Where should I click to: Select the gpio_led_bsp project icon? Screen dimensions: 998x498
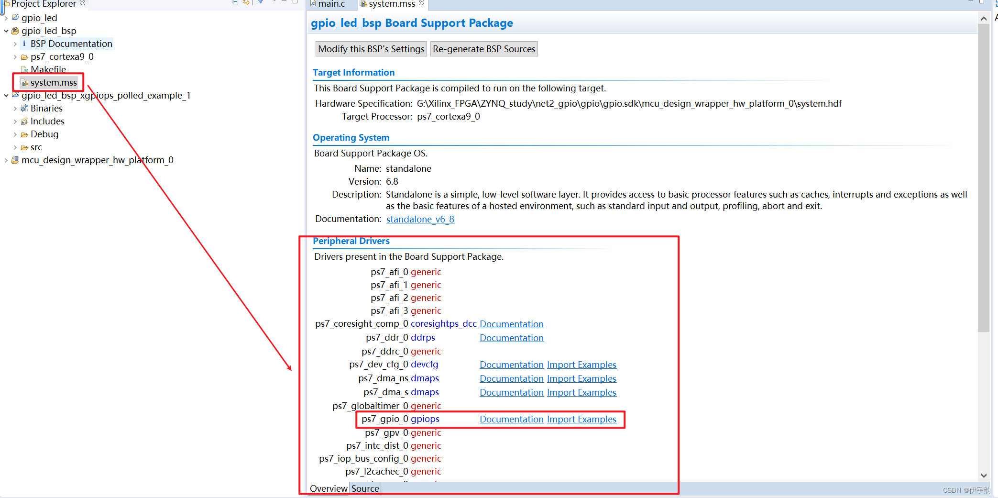coord(15,31)
